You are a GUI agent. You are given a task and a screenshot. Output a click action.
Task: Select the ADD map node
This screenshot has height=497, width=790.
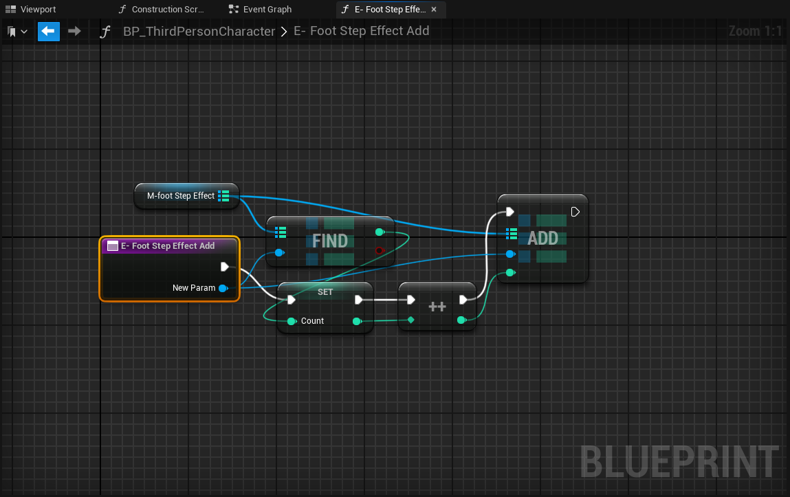[x=542, y=238]
